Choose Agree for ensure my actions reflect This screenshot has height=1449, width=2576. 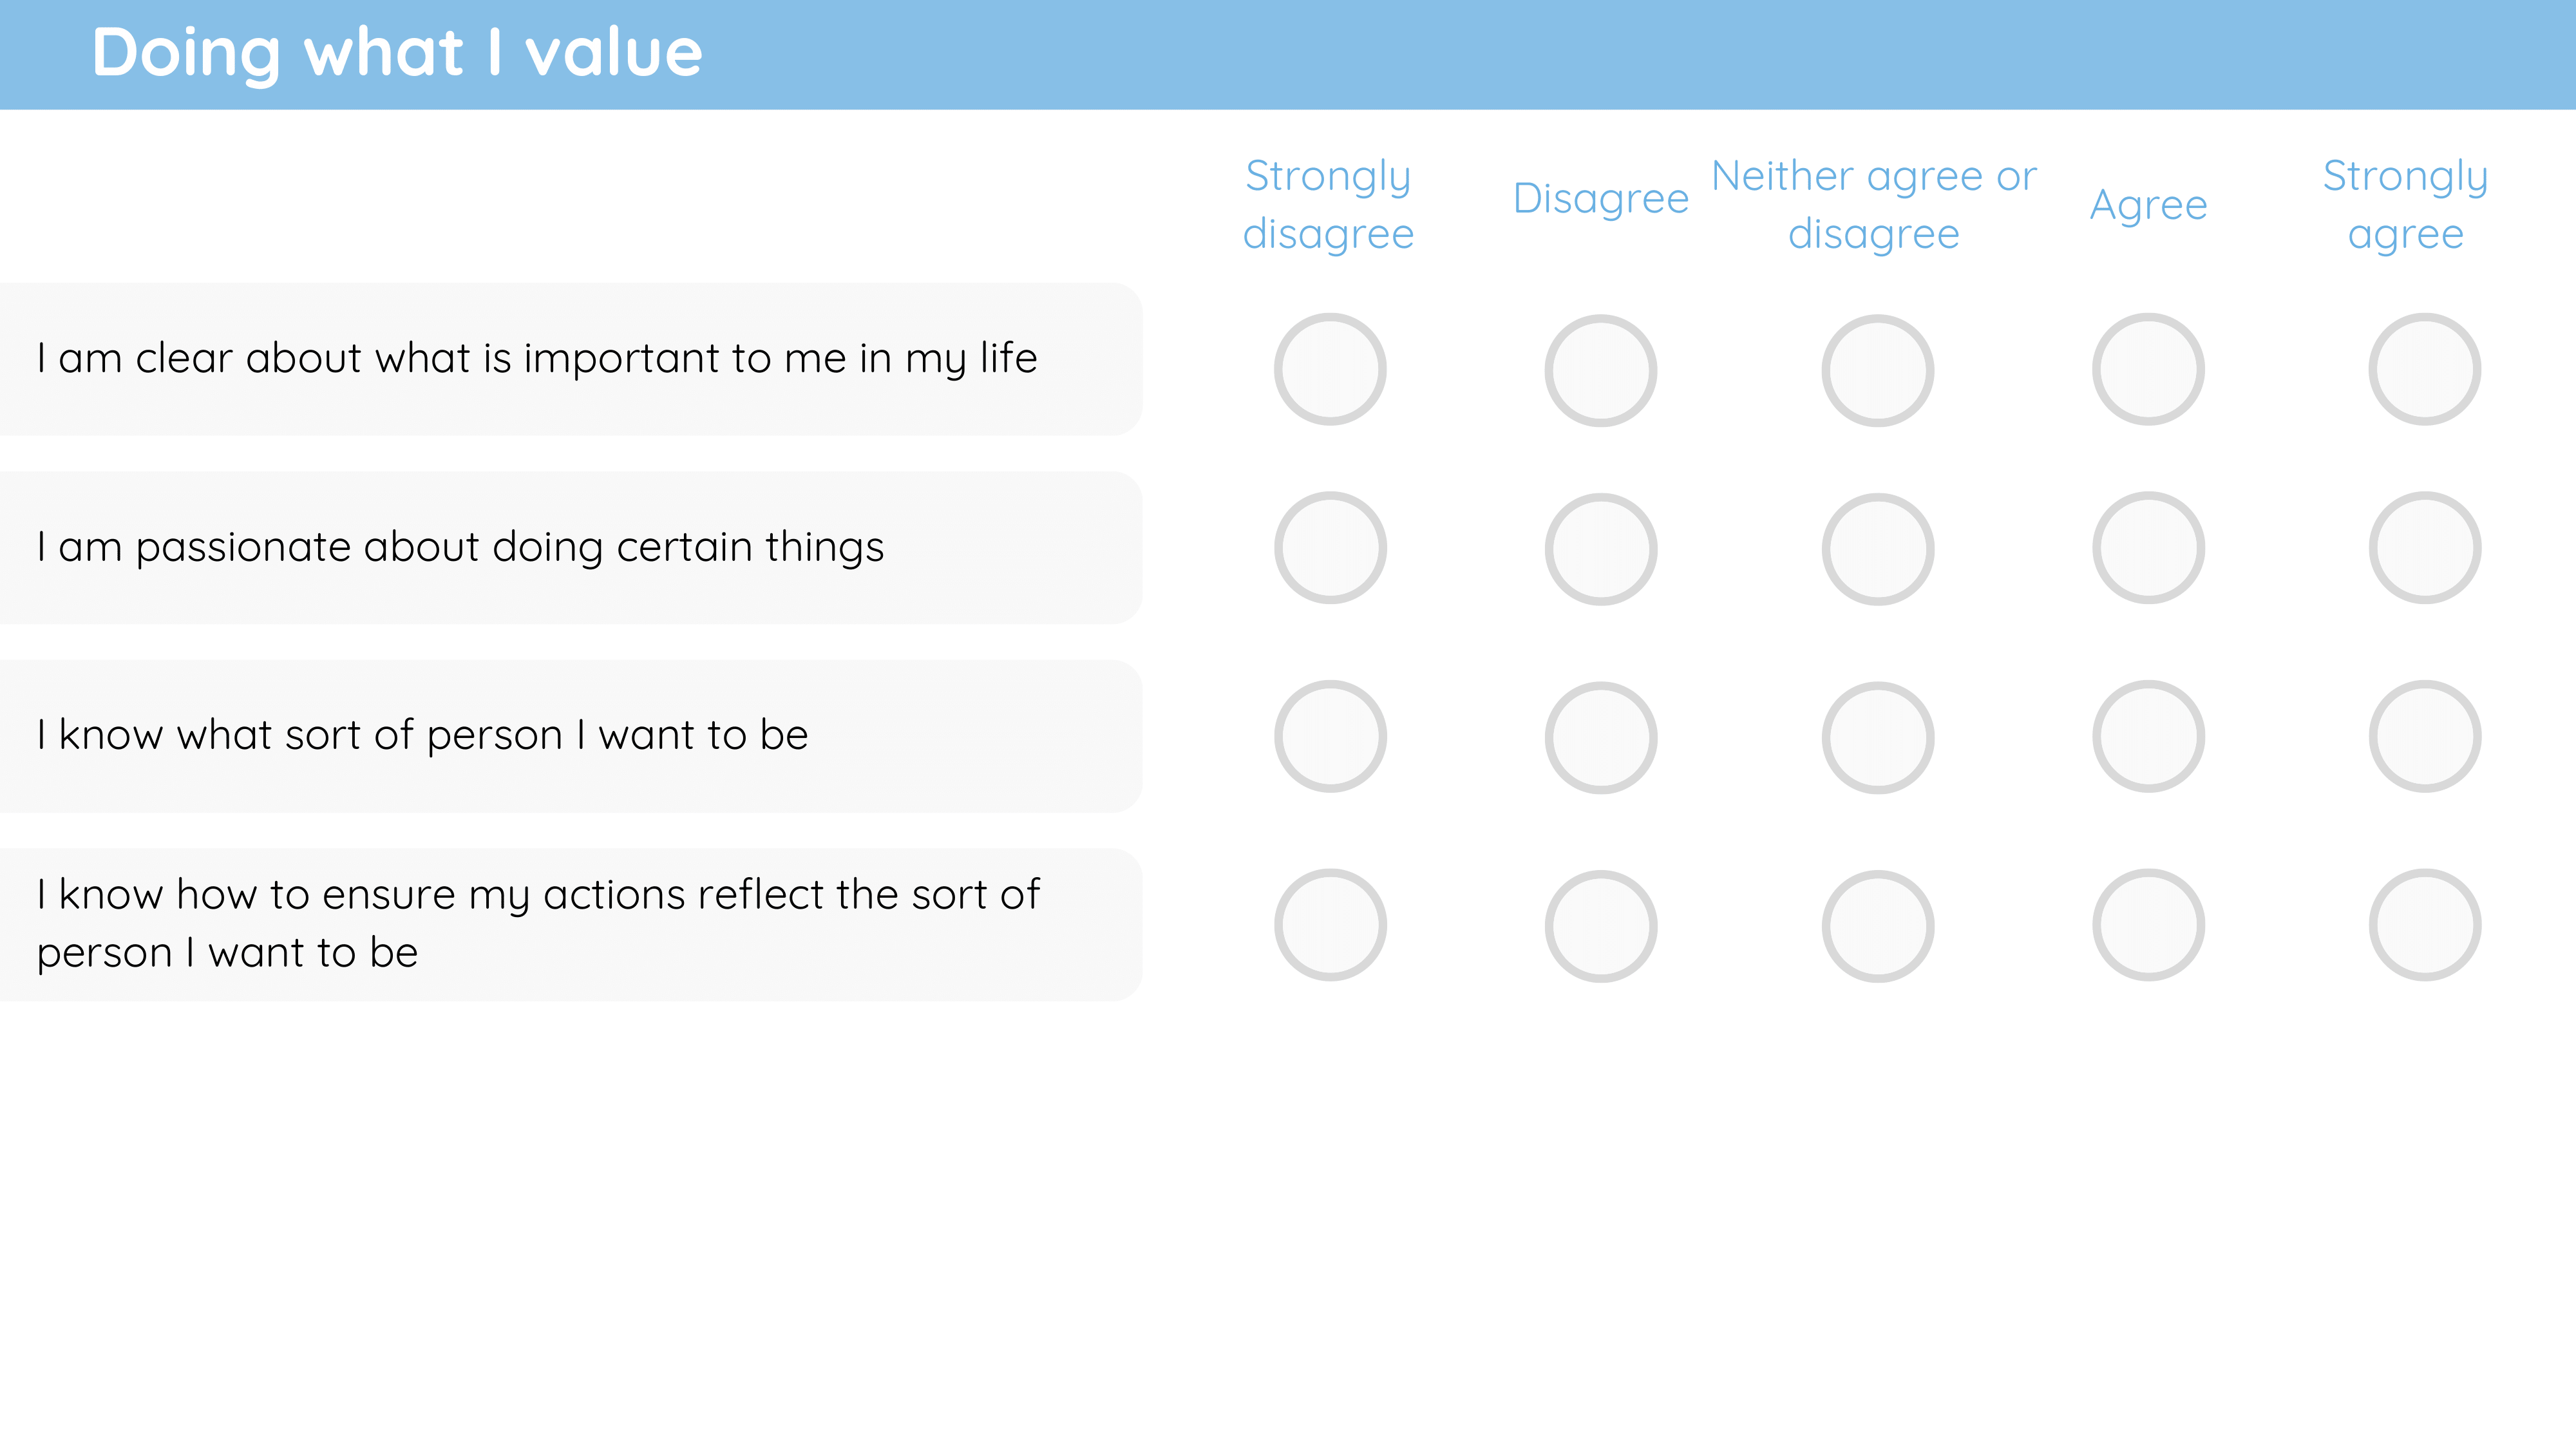pyautogui.click(x=2149, y=925)
